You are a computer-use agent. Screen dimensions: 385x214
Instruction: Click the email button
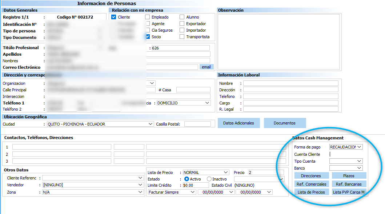206,67
